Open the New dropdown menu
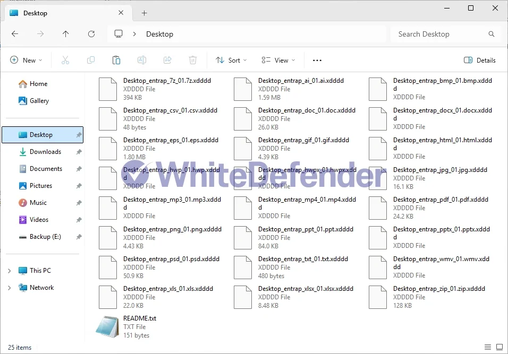This screenshot has width=508, height=354. click(x=26, y=61)
